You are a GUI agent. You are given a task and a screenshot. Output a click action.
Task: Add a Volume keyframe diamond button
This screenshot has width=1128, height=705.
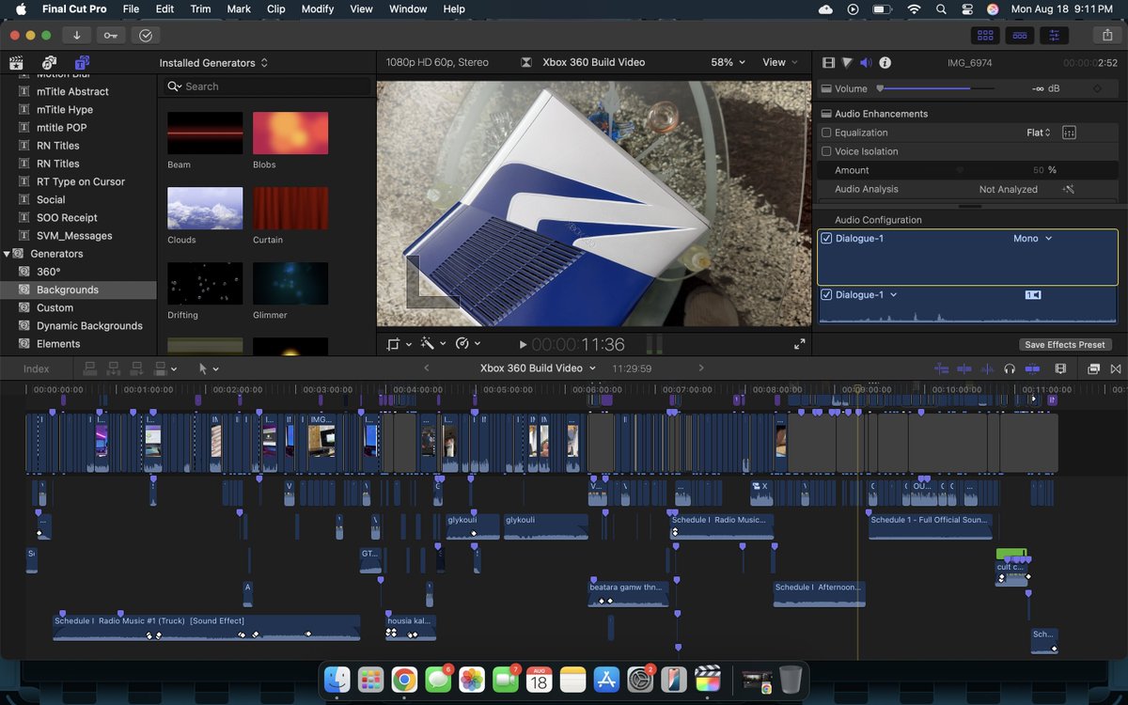[x=1097, y=88]
